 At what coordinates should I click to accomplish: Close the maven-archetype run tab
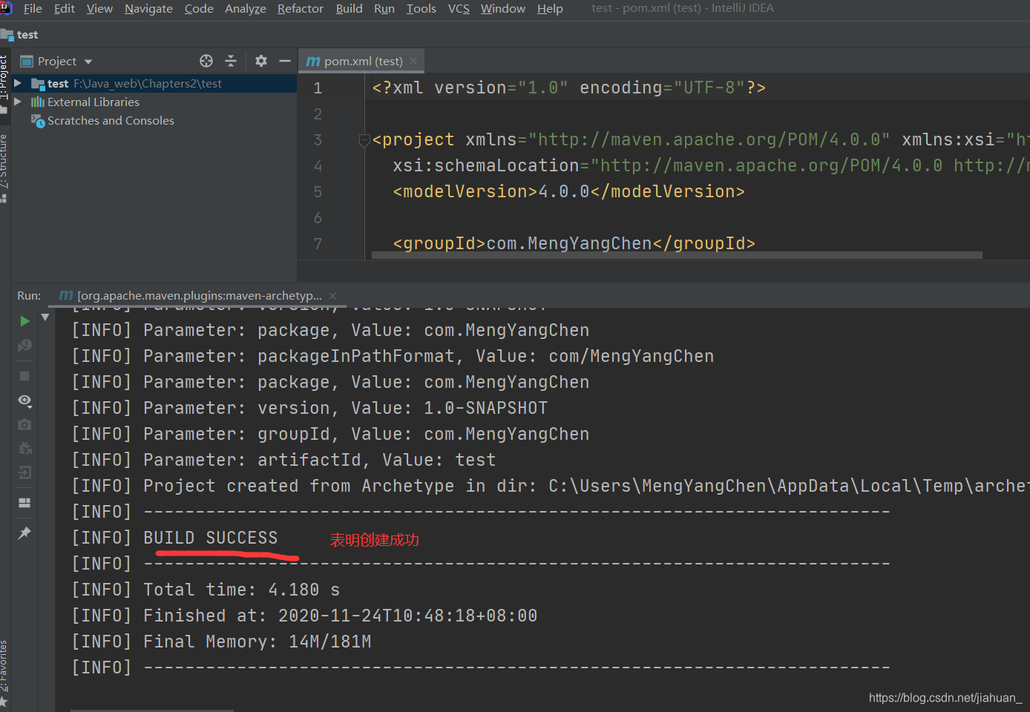pos(332,295)
